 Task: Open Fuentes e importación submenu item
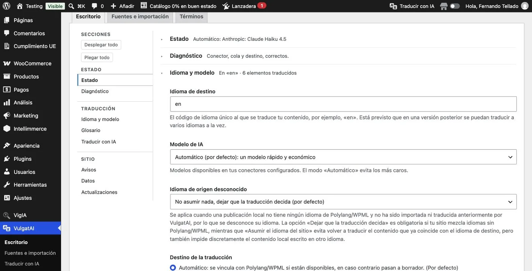pos(30,253)
